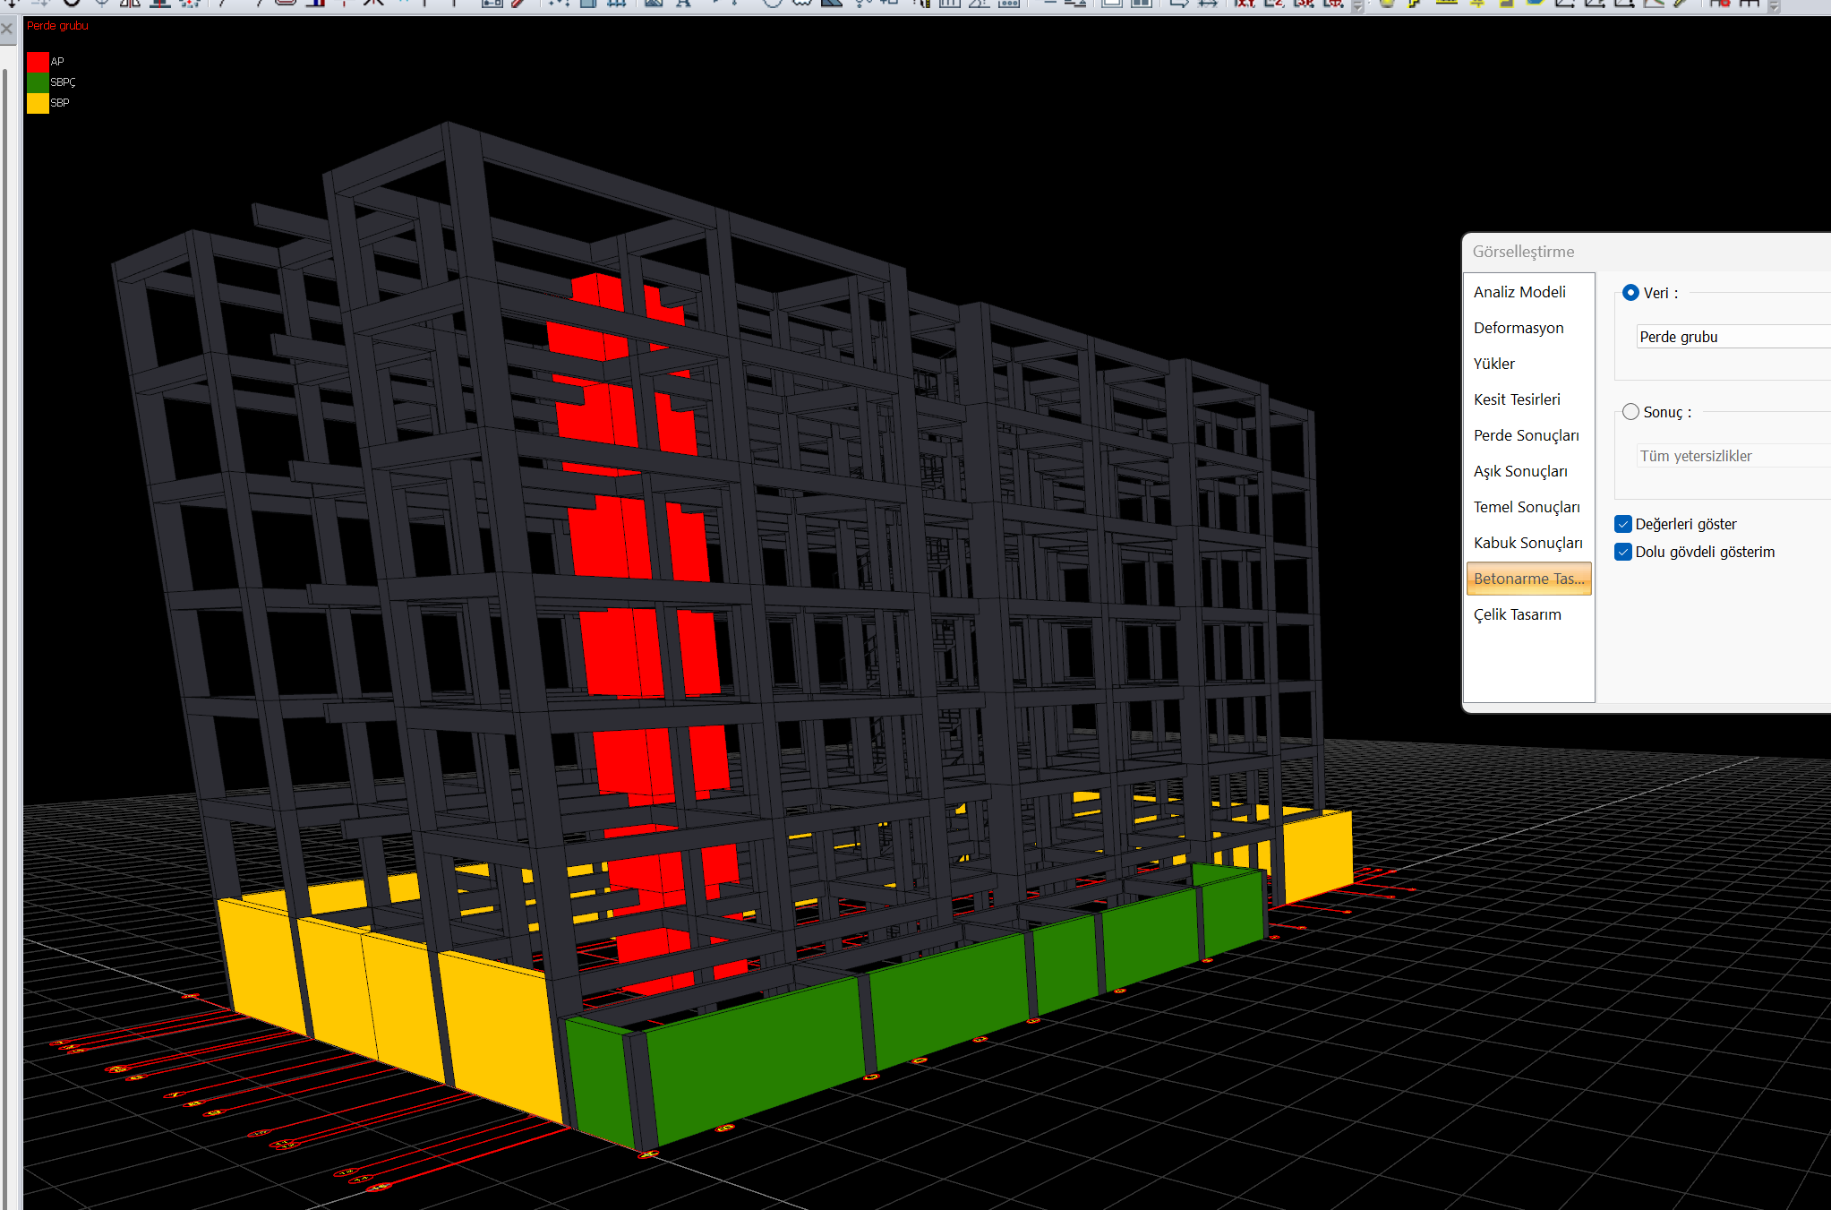Image resolution: width=1831 pixels, height=1210 pixels.
Task: Click the red AP legend swatch
Action: (38, 62)
